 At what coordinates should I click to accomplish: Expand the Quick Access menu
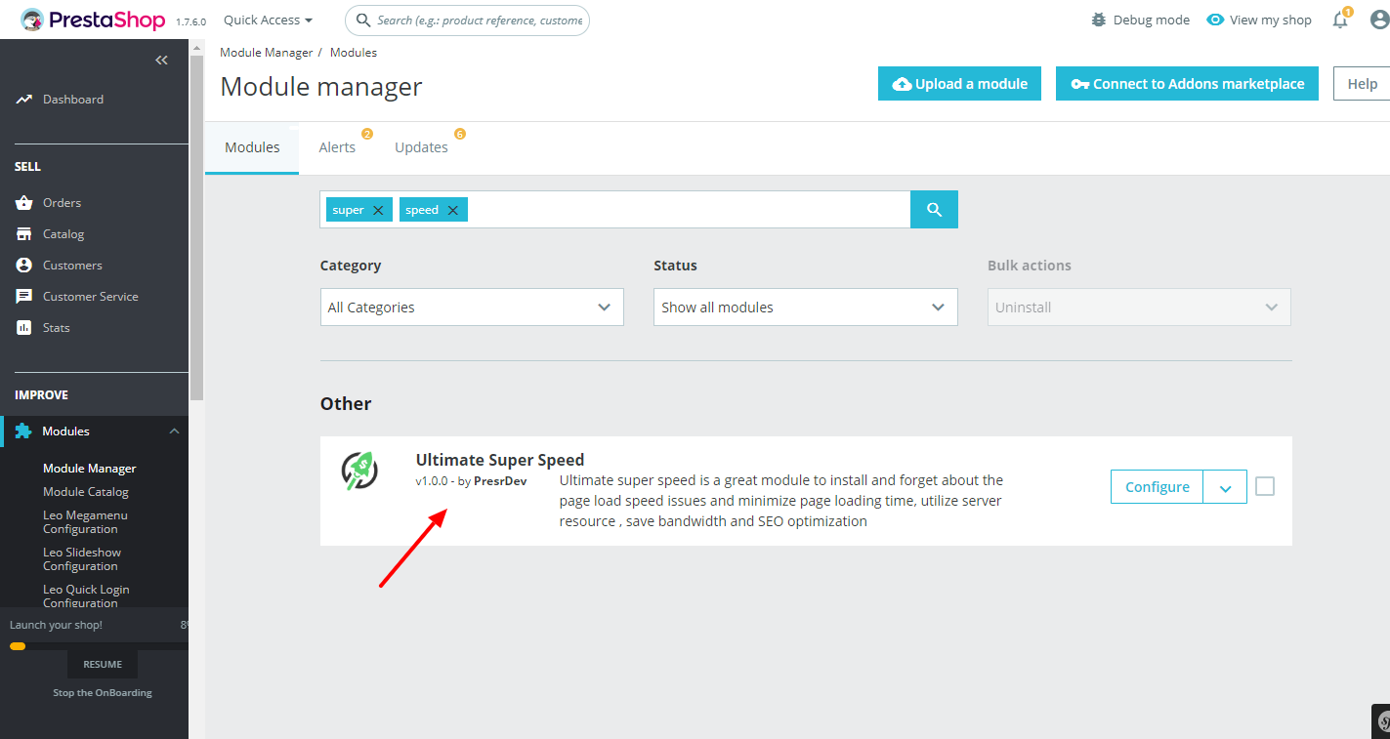[x=269, y=20]
